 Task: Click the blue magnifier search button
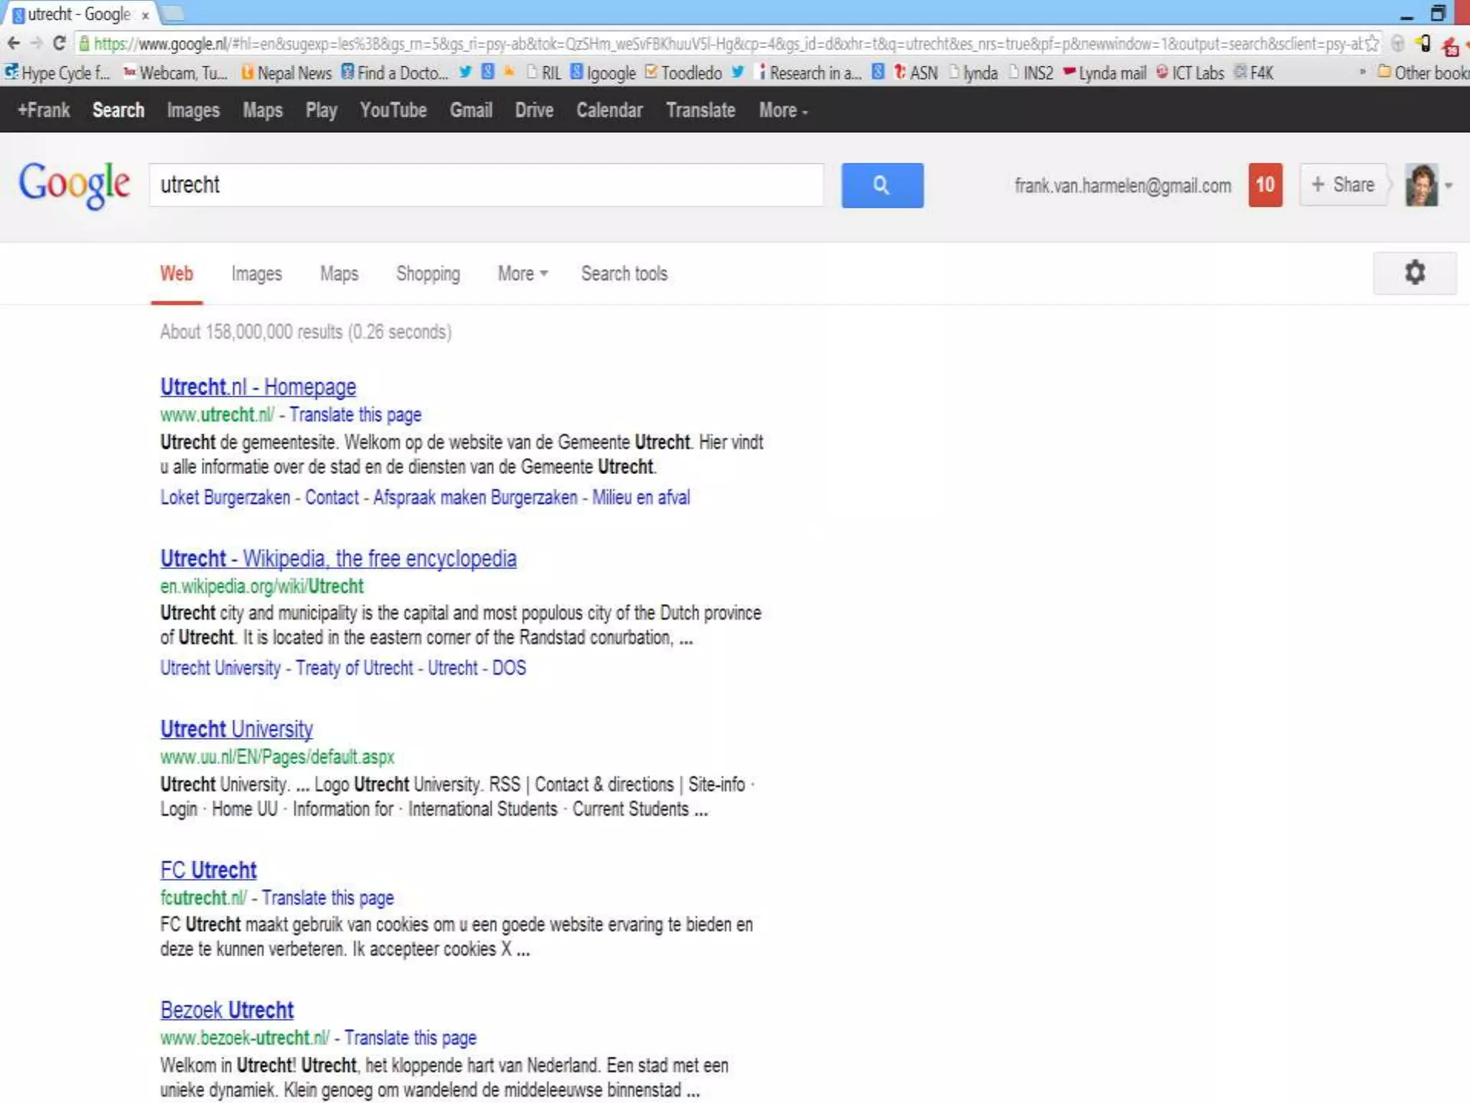click(881, 185)
